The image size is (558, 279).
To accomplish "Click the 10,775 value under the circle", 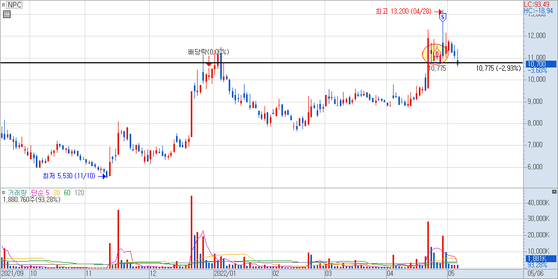I will (x=437, y=69).
